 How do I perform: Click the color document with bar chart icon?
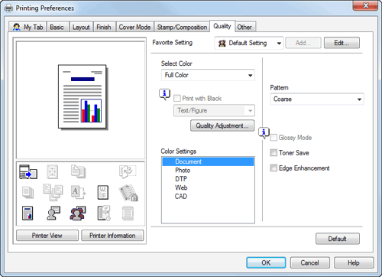pos(28,213)
